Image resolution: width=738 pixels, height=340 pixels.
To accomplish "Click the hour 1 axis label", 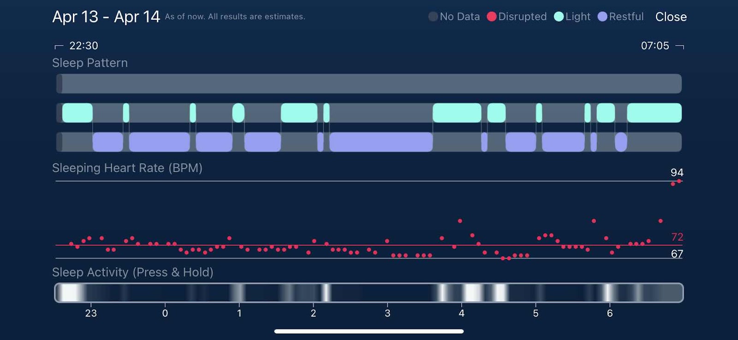I will [239, 313].
